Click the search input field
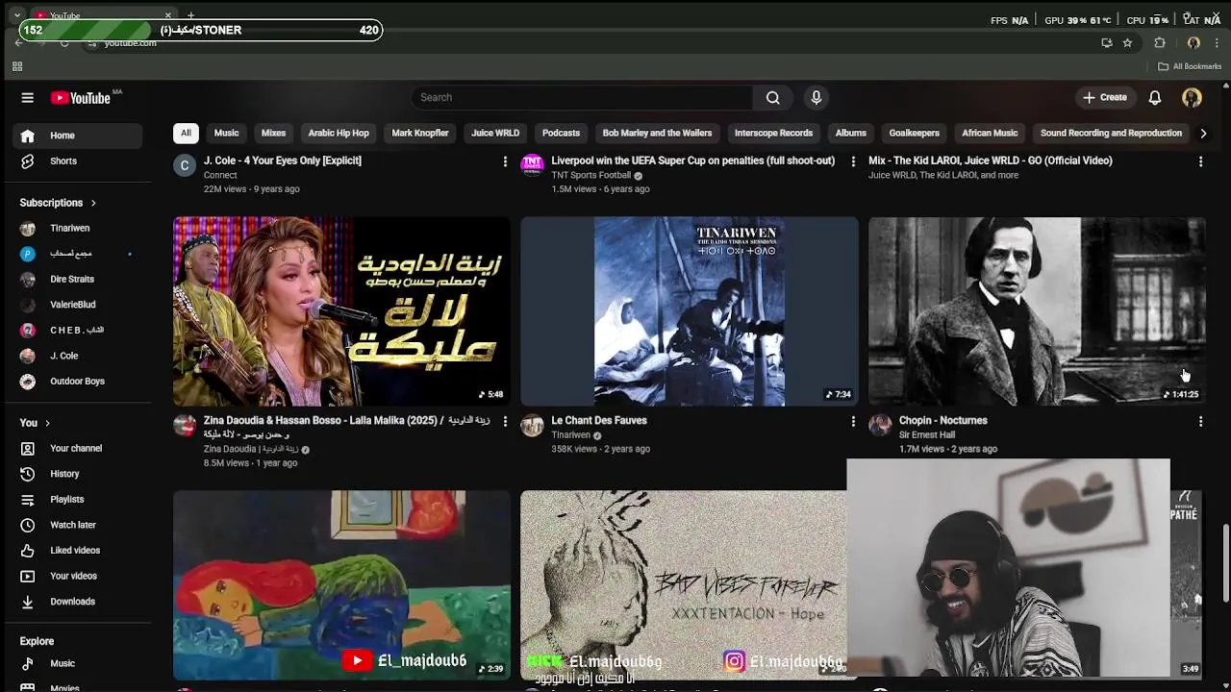 pos(582,97)
